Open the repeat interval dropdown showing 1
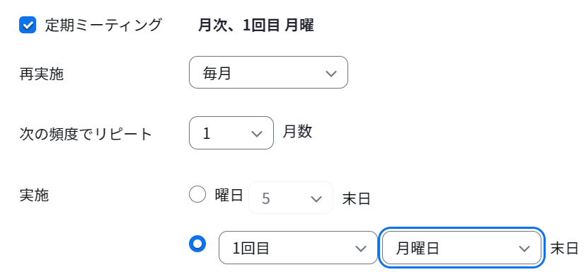Screen dimensions: 586x277 [231, 133]
